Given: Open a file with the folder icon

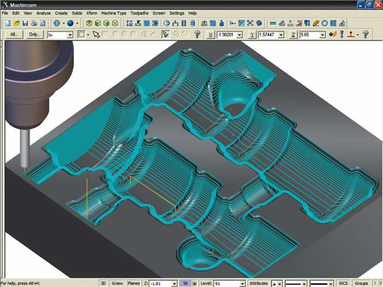Looking at the screenshot, I should point(16,23).
